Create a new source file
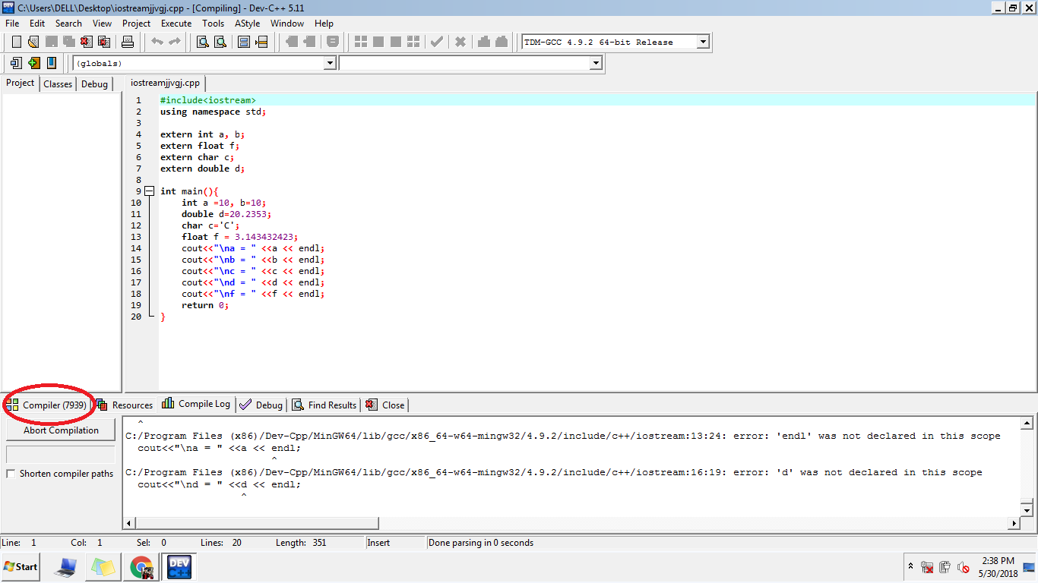The image size is (1038, 583). 15,42
